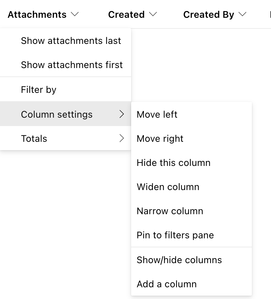Select Move left in the submenu
Screen dimensions: 271x299
click(x=157, y=115)
